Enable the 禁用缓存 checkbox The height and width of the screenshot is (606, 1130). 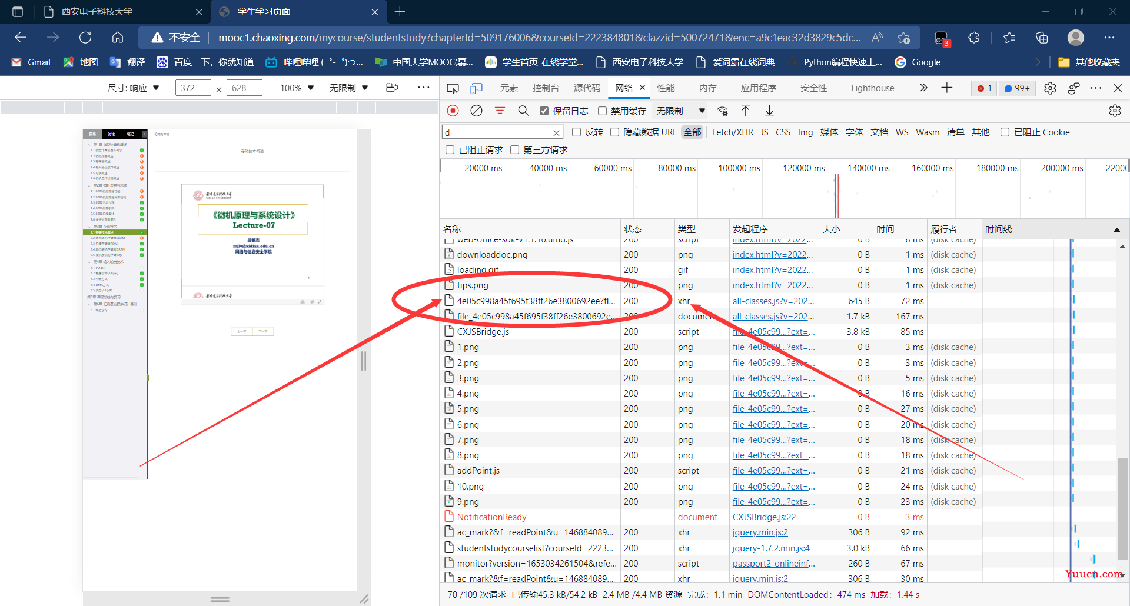point(603,111)
